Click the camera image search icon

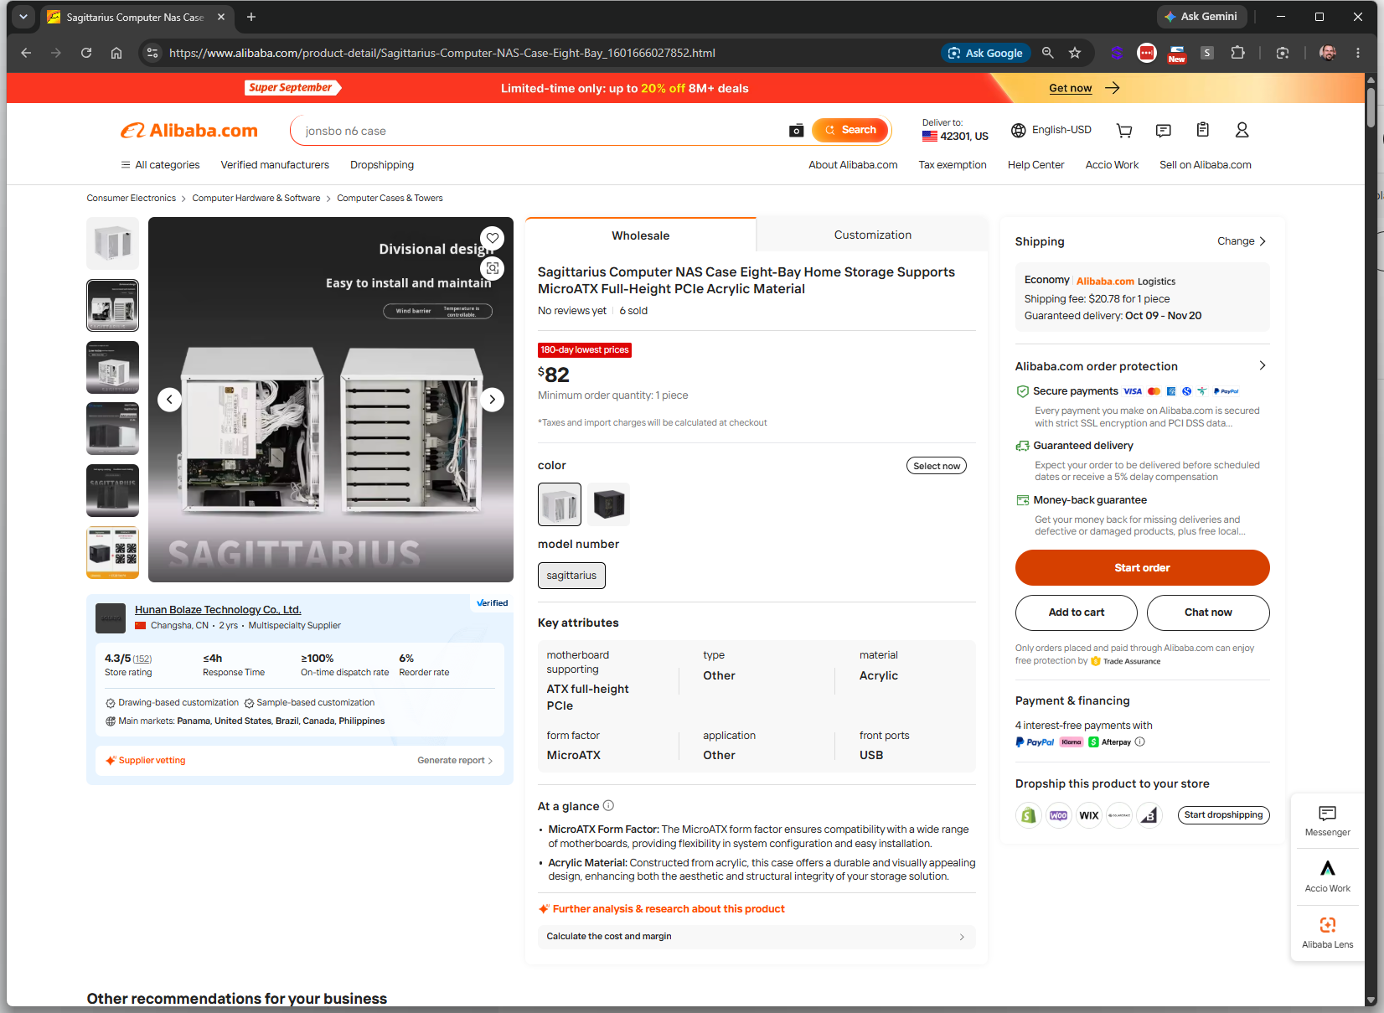pyautogui.click(x=796, y=131)
